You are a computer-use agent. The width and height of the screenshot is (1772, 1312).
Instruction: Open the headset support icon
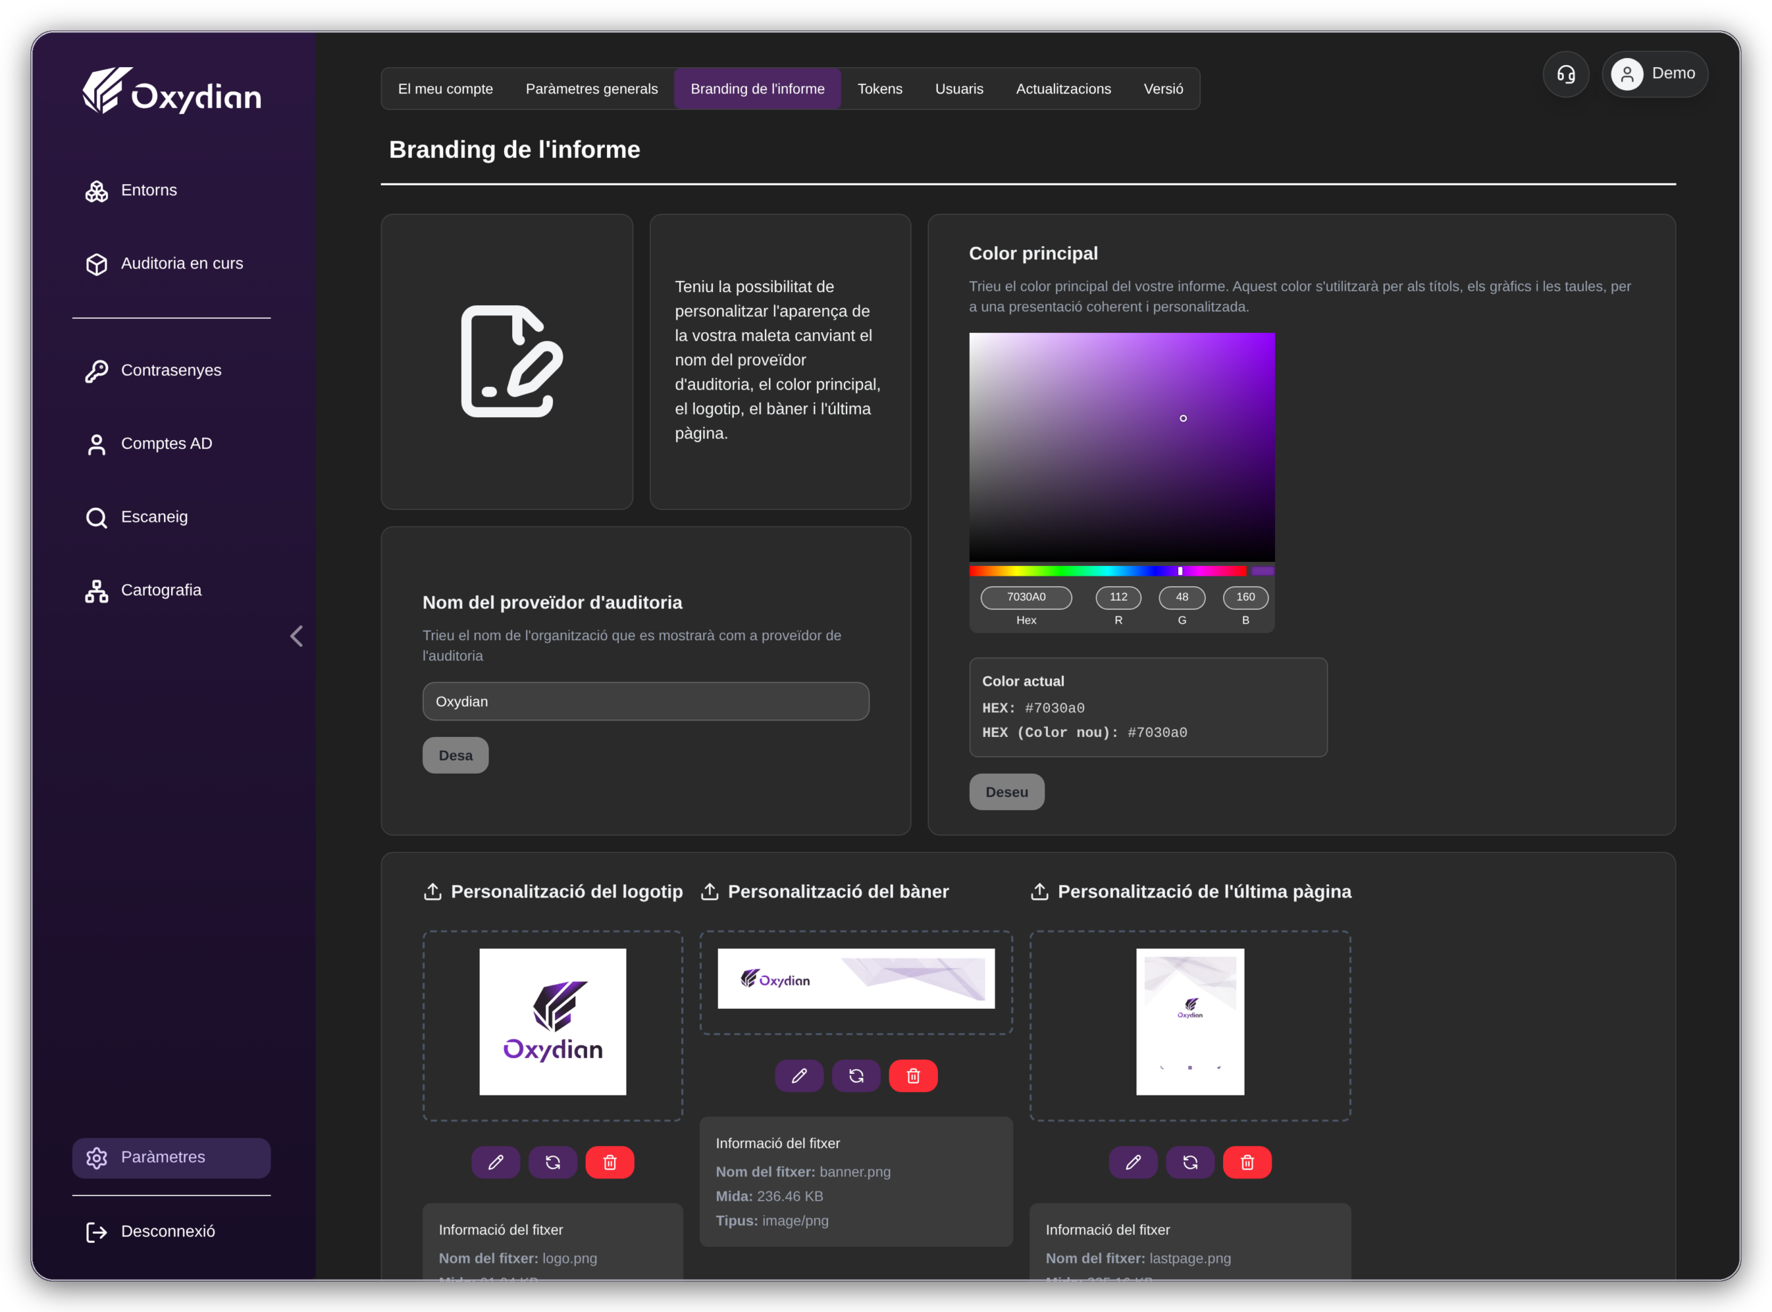pyautogui.click(x=1566, y=74)
